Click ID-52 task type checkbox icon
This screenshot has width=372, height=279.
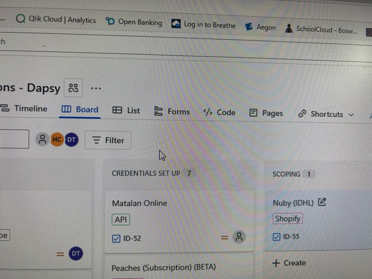(116, 238)
